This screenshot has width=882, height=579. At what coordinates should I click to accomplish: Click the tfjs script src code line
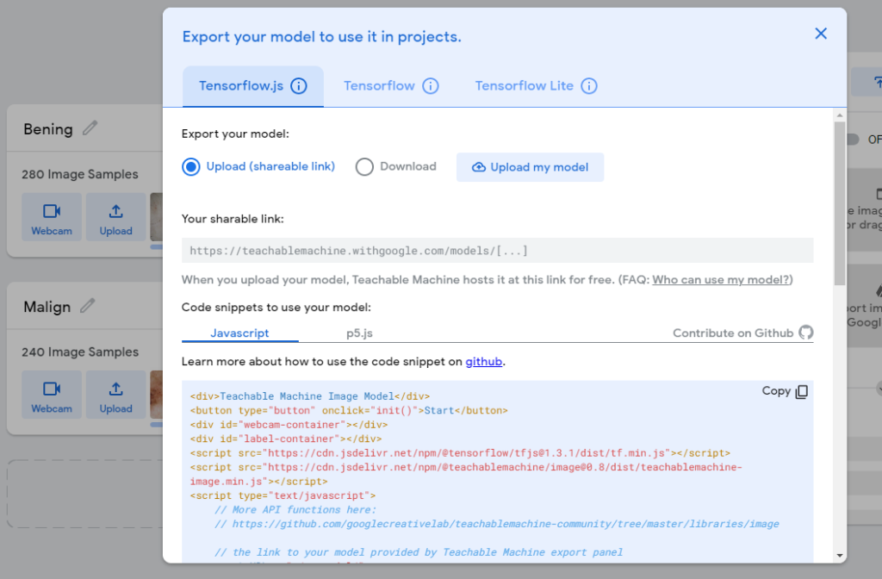460,453
